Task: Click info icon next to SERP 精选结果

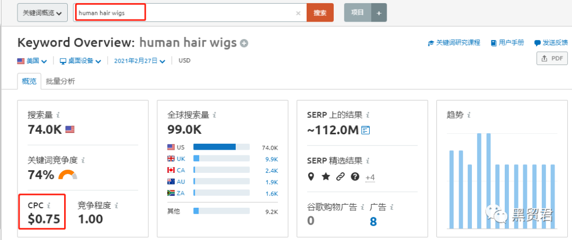Action: click(x=368, y=160)
